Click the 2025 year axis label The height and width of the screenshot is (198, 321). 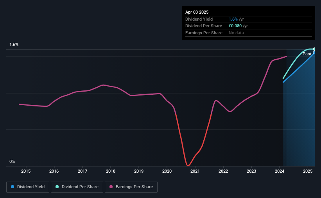[308, 171]
